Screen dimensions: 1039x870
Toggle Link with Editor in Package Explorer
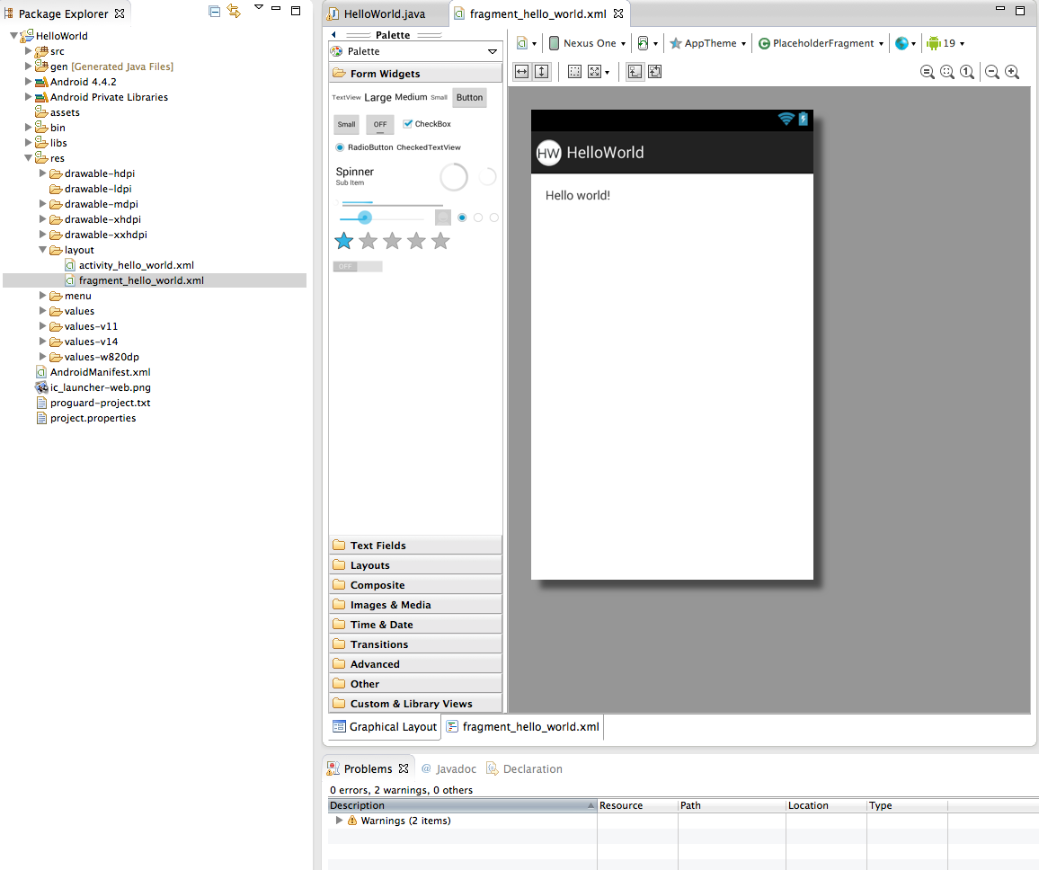(x=234, y=11)
